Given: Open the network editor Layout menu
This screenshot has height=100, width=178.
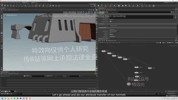Looking at the screenshot, I should coord(113,43).
